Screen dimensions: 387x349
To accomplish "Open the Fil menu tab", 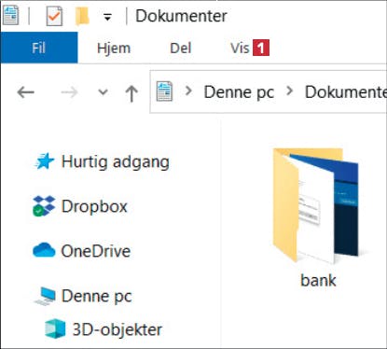I will tap(39, 48).
